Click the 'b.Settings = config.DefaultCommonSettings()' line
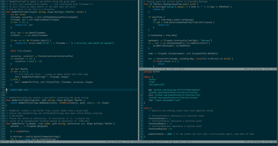Viewport: 278px width, 146px height. [x=35, y=137]
